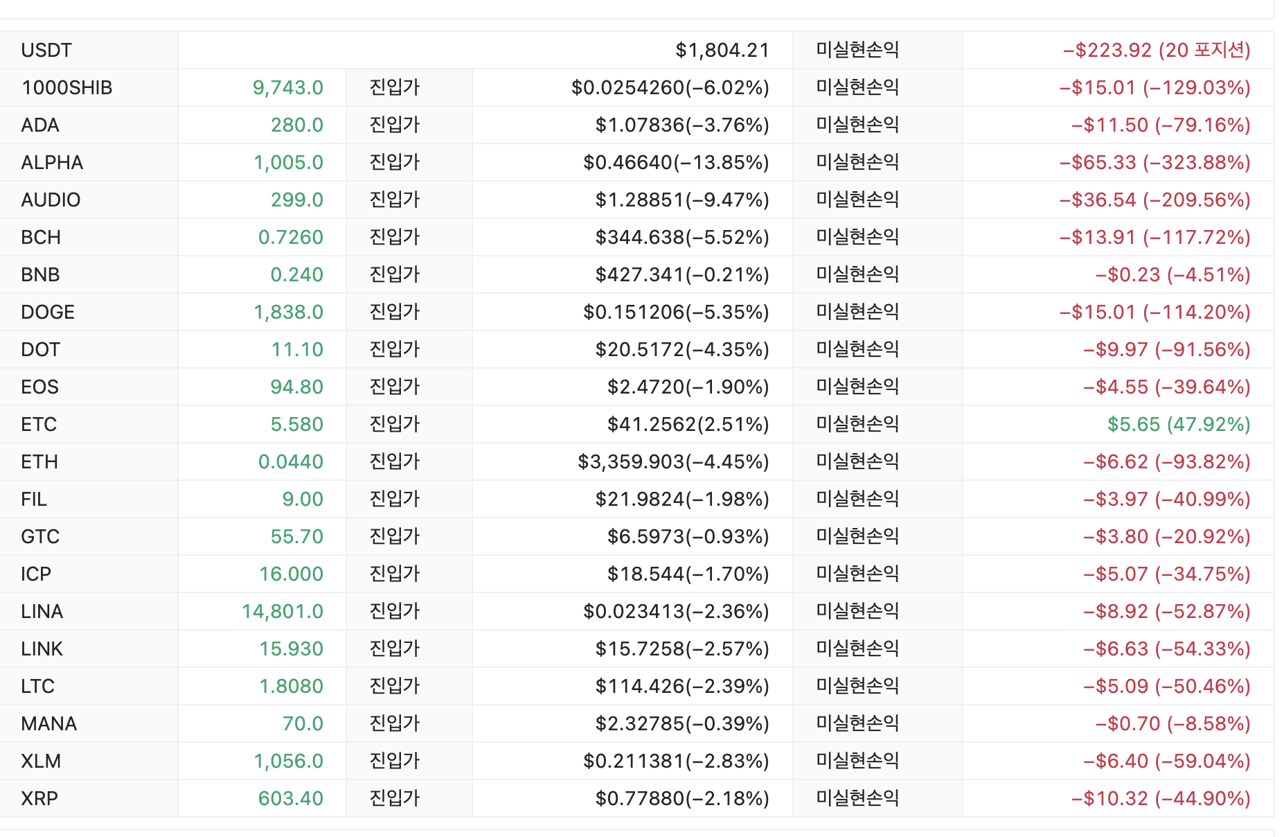Click AUDIO loss -$36.54 (-209.56%)
This screenshot has height=837, width=1284.
pos(1155,200)
